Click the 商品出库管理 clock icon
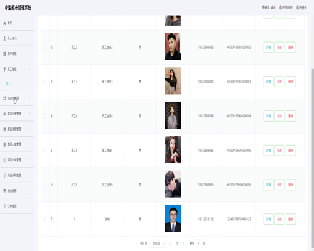This screenshot has height=251, width=314. 4,160
